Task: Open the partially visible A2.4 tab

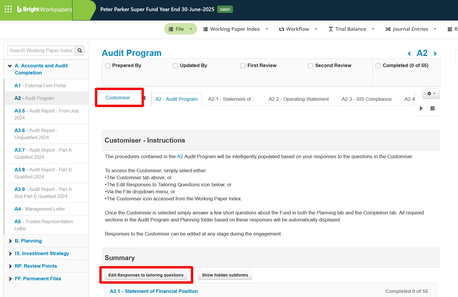Action: [409, 99]
